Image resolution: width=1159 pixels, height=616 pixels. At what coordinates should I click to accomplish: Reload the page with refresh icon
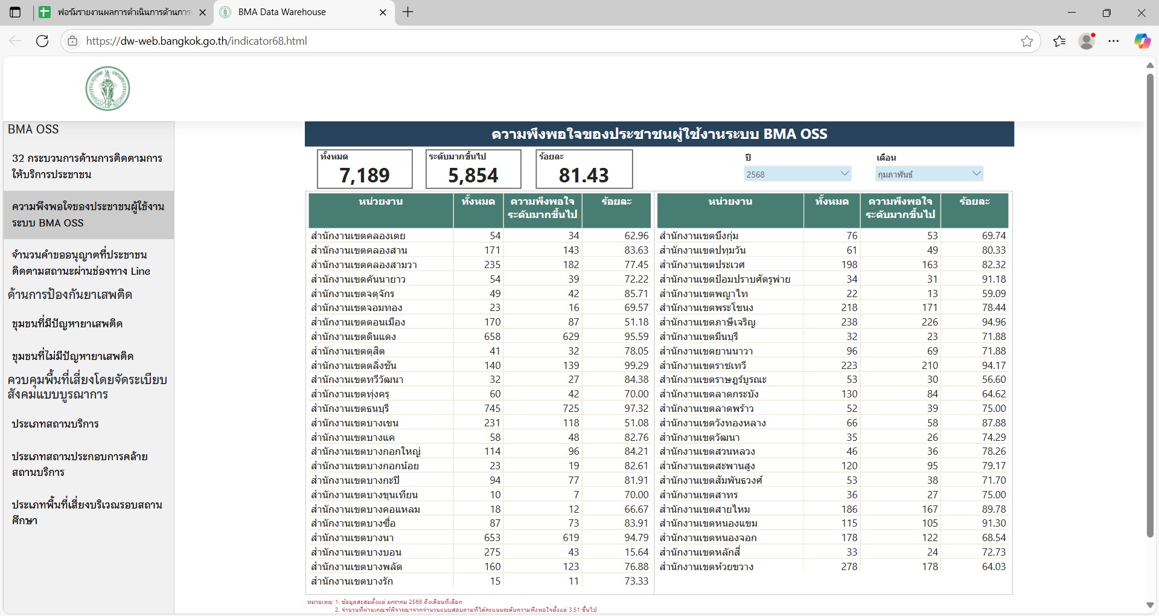pyautogui.click(x=42, y=41)
